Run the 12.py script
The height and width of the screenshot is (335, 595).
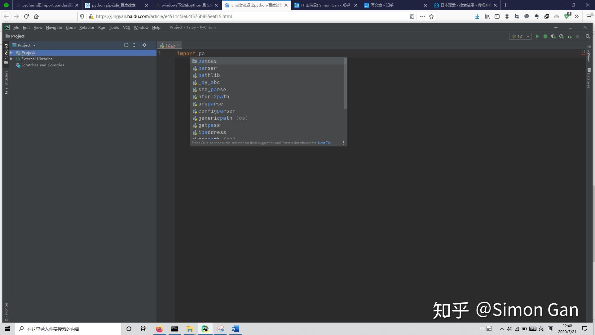[x=537, y=36]
